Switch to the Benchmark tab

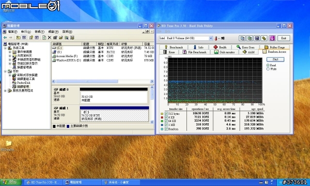point(173,47)
